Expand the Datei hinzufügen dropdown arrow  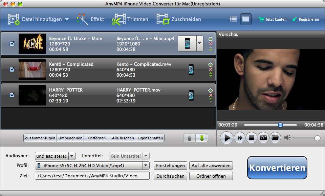click(x=67, y=19)
